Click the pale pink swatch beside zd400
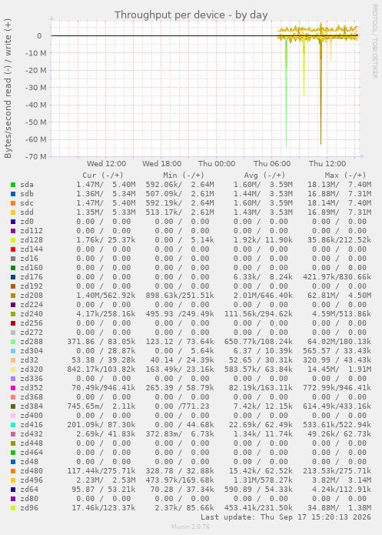 tap(13, 416)
